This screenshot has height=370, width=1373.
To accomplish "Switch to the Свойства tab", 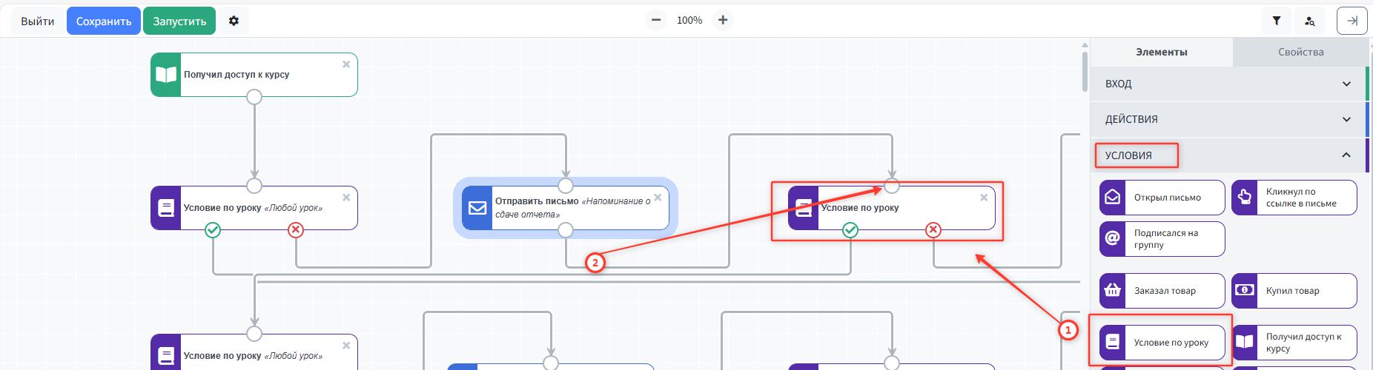I will point(1300,52).
